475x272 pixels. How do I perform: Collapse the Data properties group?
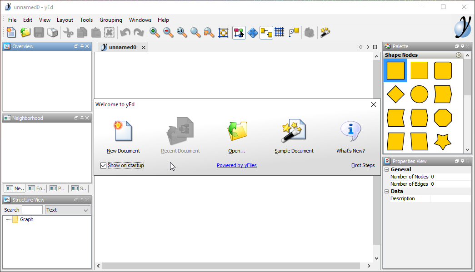click(386, 192)
